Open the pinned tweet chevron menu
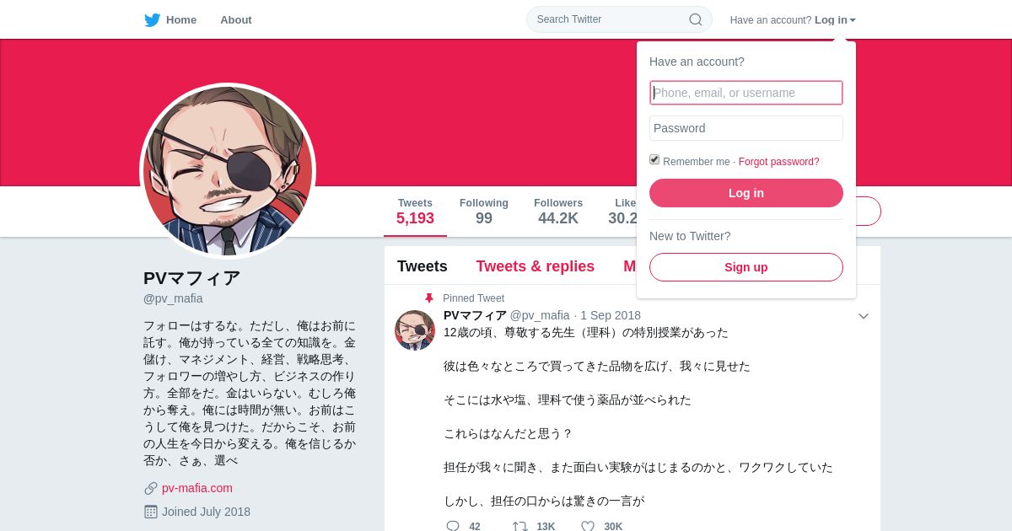 click(864, 316)
